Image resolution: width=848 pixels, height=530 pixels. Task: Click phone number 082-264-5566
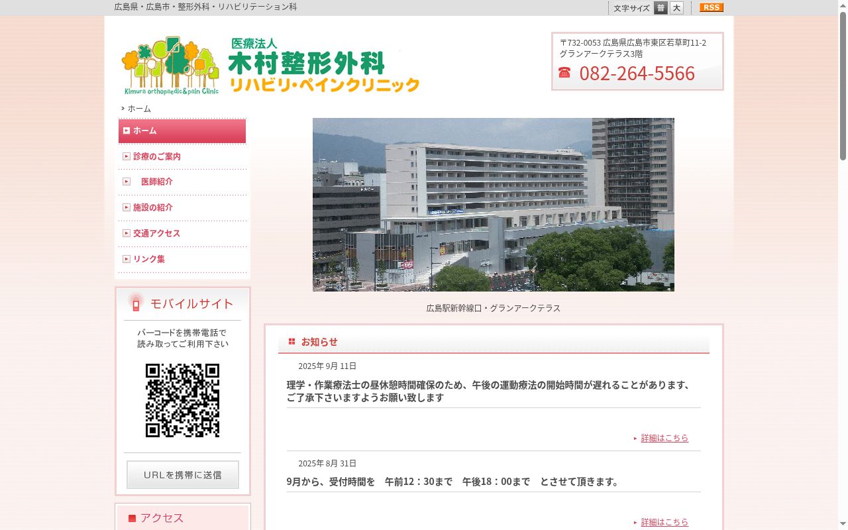(x=637, y=73)
